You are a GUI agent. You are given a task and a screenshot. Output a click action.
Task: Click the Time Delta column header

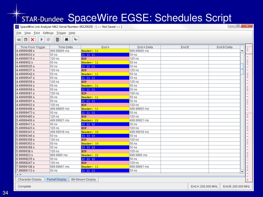(x=65, y=47)
